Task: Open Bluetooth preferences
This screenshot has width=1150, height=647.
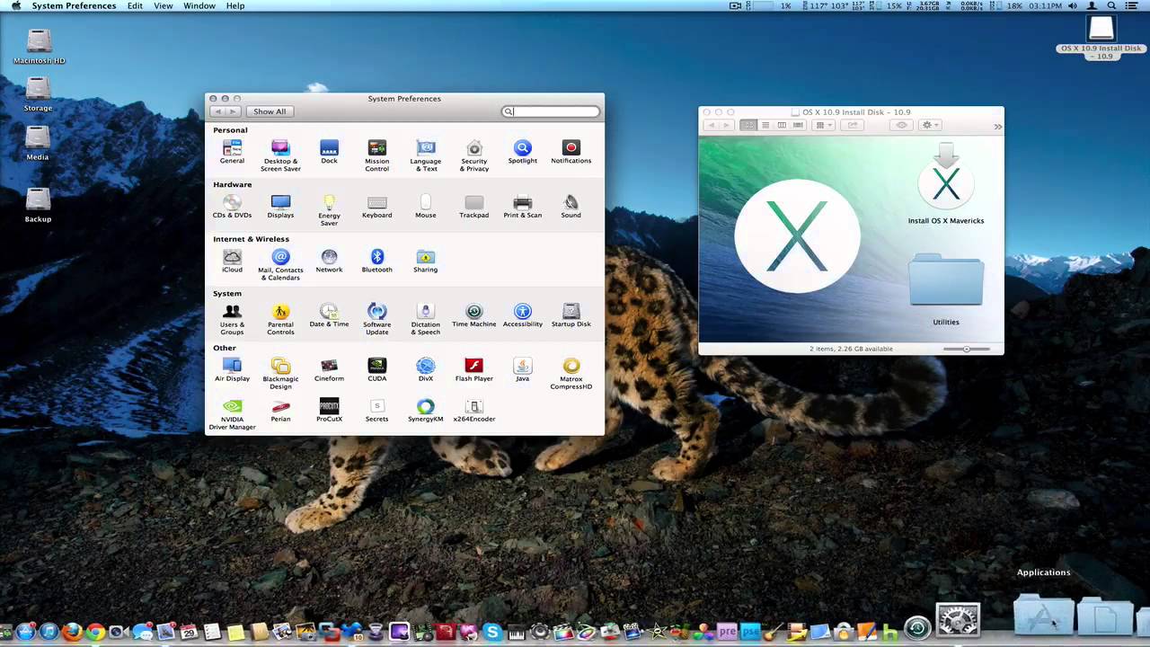Action: (377, 259)
